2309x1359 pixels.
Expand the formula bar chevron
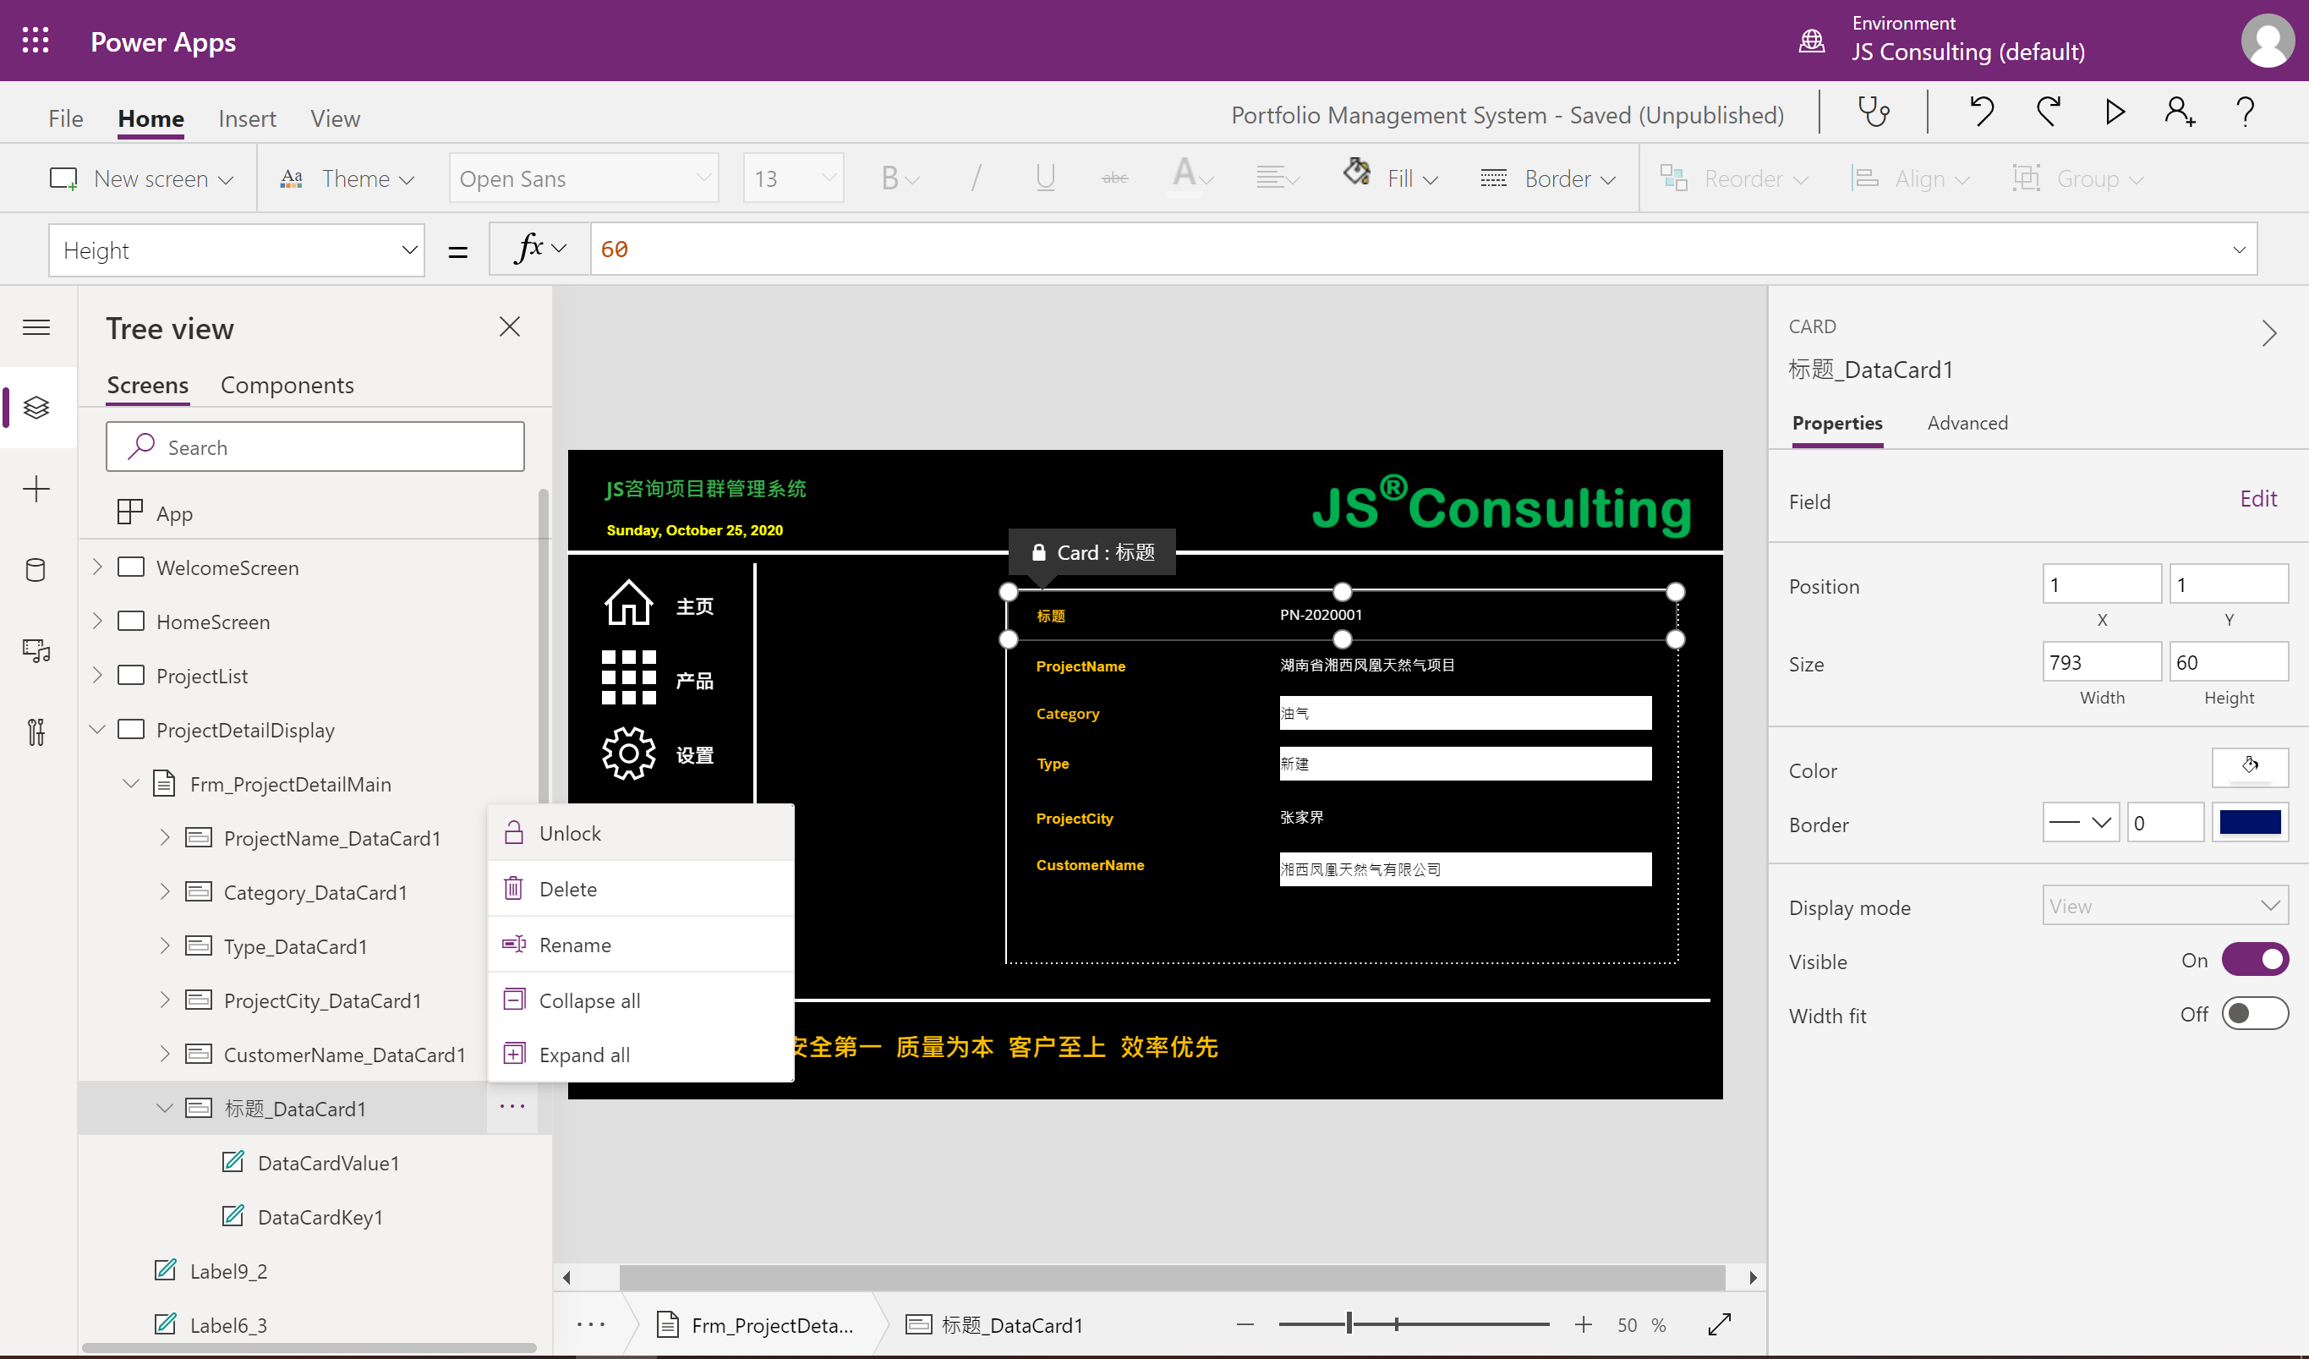point(2239,249)
